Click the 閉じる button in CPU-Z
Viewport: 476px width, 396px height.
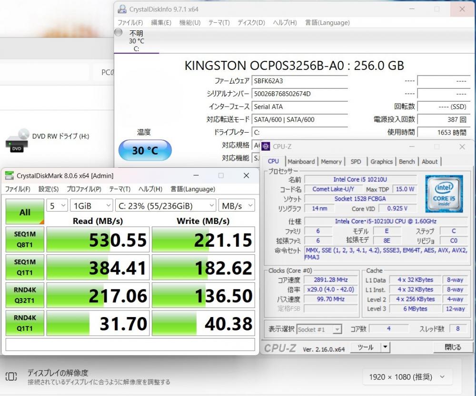tap(453, 348)
